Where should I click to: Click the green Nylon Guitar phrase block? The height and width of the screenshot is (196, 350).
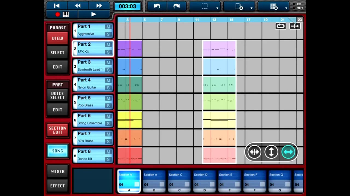point(130,84)
